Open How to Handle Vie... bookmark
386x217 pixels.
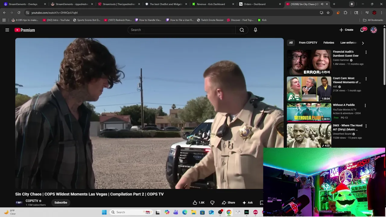(x=148, y=20)
